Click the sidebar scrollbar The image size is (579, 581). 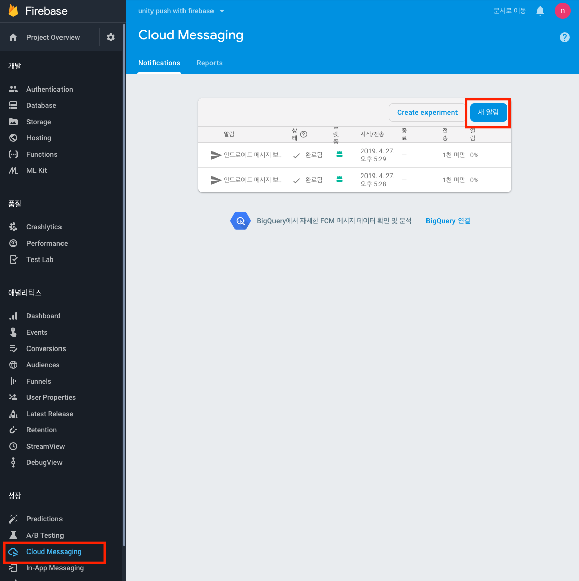(x=124, y=285)
